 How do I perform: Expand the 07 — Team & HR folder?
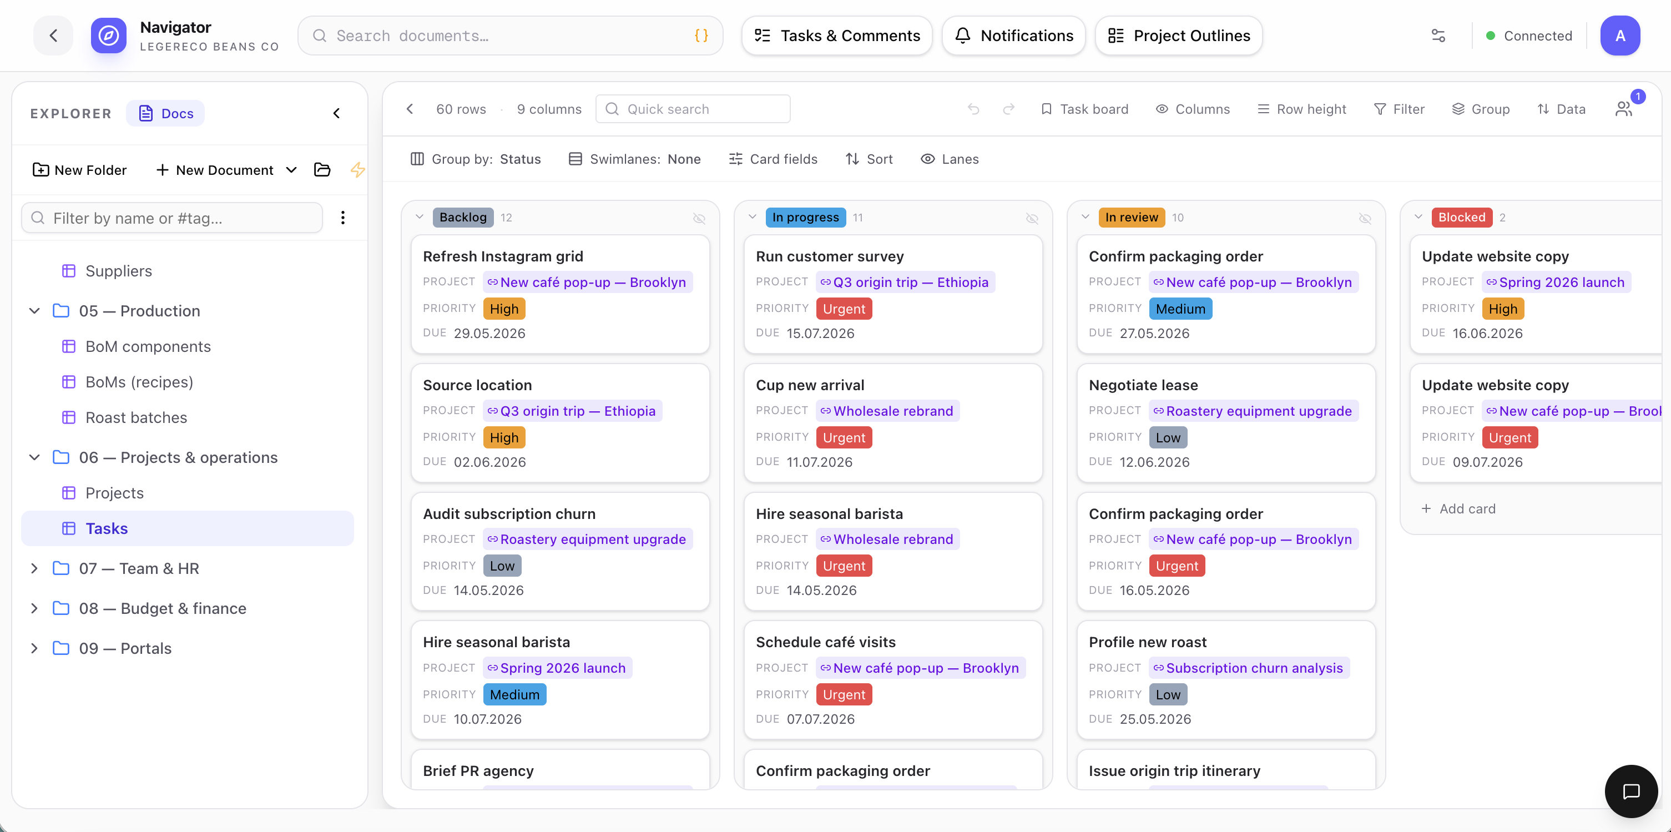[x=34, y=568]
